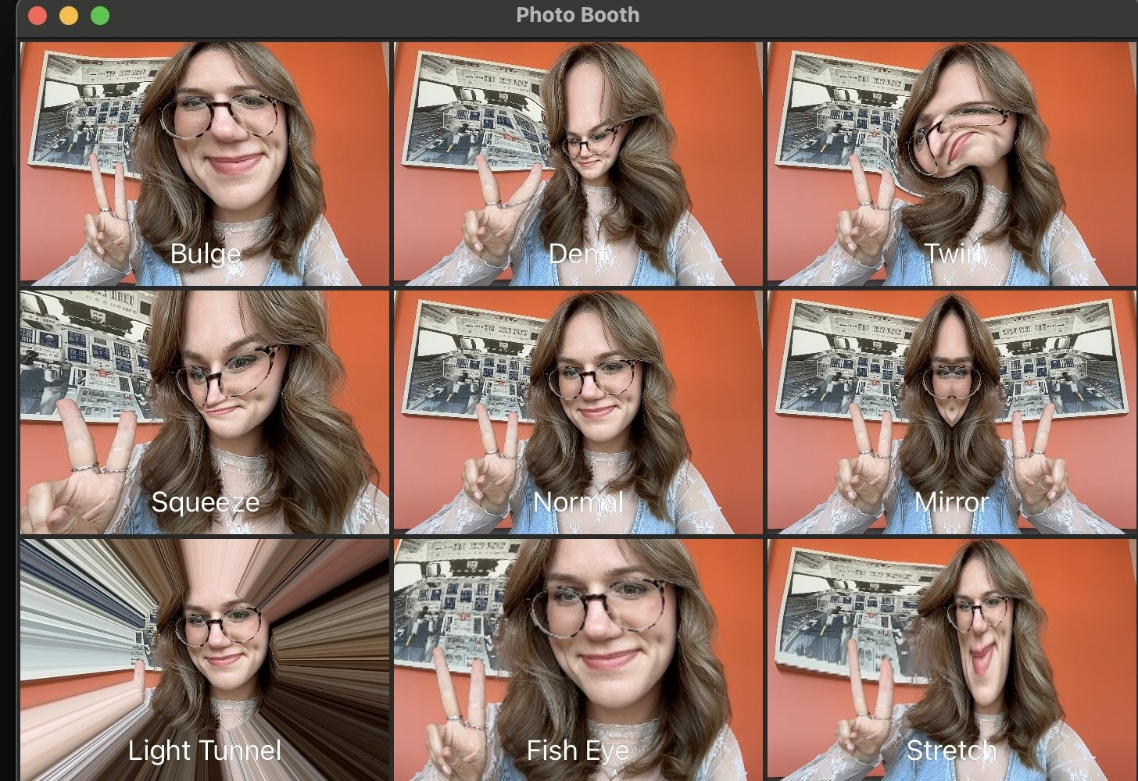Viewport: 1138px width, 781px height.
Task: Click the Photo Booth window title
Action: 578,15
